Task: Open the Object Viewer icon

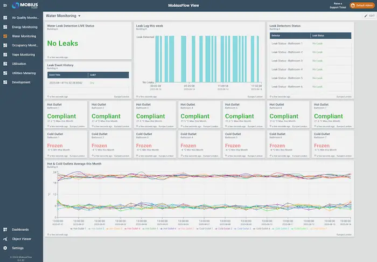Action: pyautogui.click(x=5, y=239)
